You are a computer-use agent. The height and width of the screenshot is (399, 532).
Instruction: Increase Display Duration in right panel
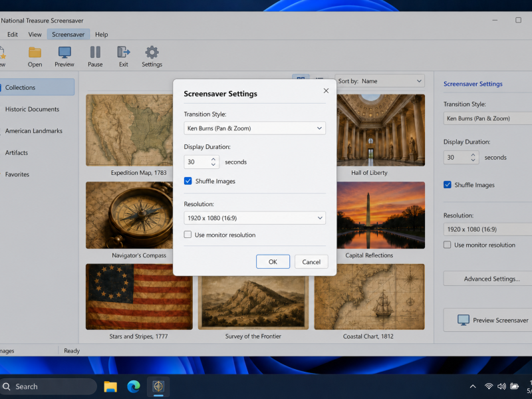click(x=473, y=155)
